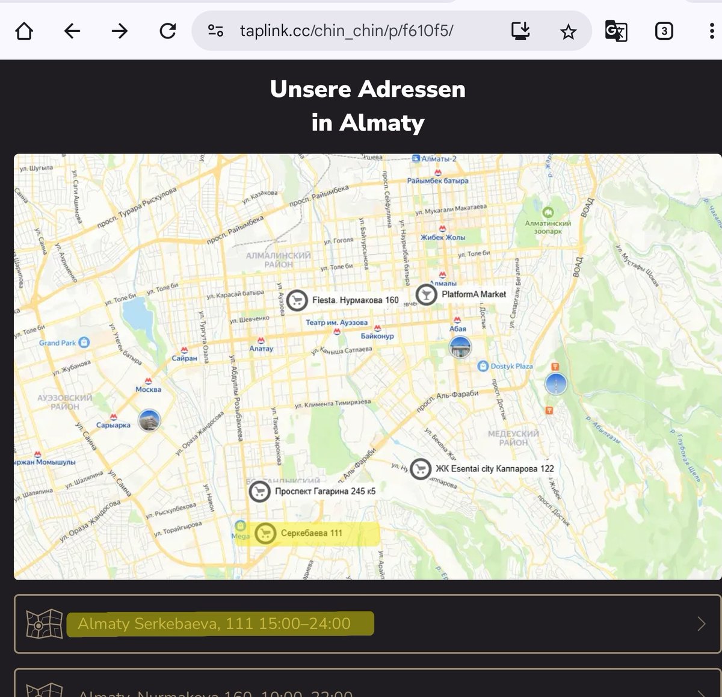Click the Алматинский зоопарк marker
The width and height of the screenshot is (722, 697).
click(x=548, y=212)
